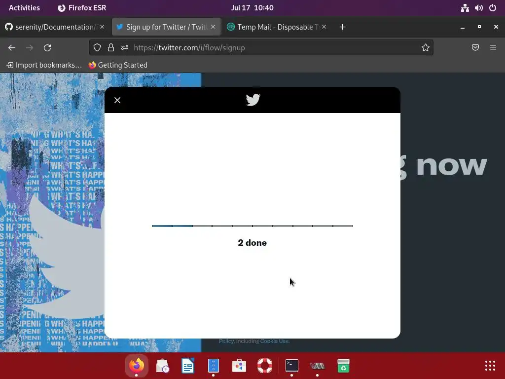Screen dimensions: 505x379
Task: Click the browser forward arrow
Action: 30,48
